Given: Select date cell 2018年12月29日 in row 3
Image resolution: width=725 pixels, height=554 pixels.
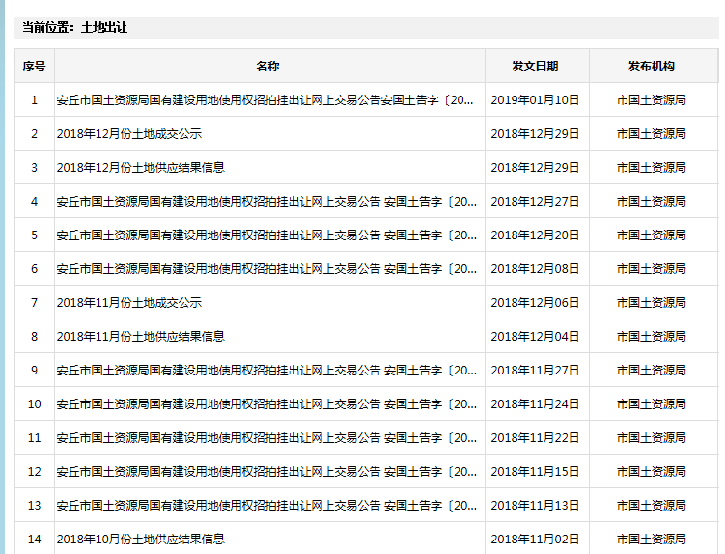Looking at the screenshot, I should point(535,167).
